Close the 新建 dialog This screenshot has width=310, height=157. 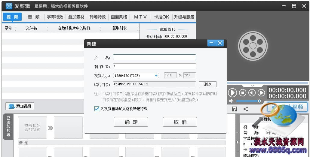(x=220, y=43)
